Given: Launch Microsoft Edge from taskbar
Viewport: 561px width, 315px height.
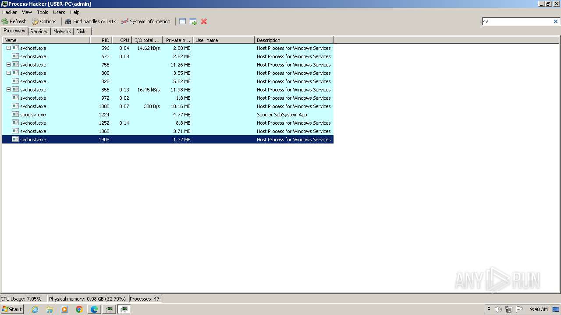Looking at the screenshot, I should pyautogui.click(x=94, y=309).
